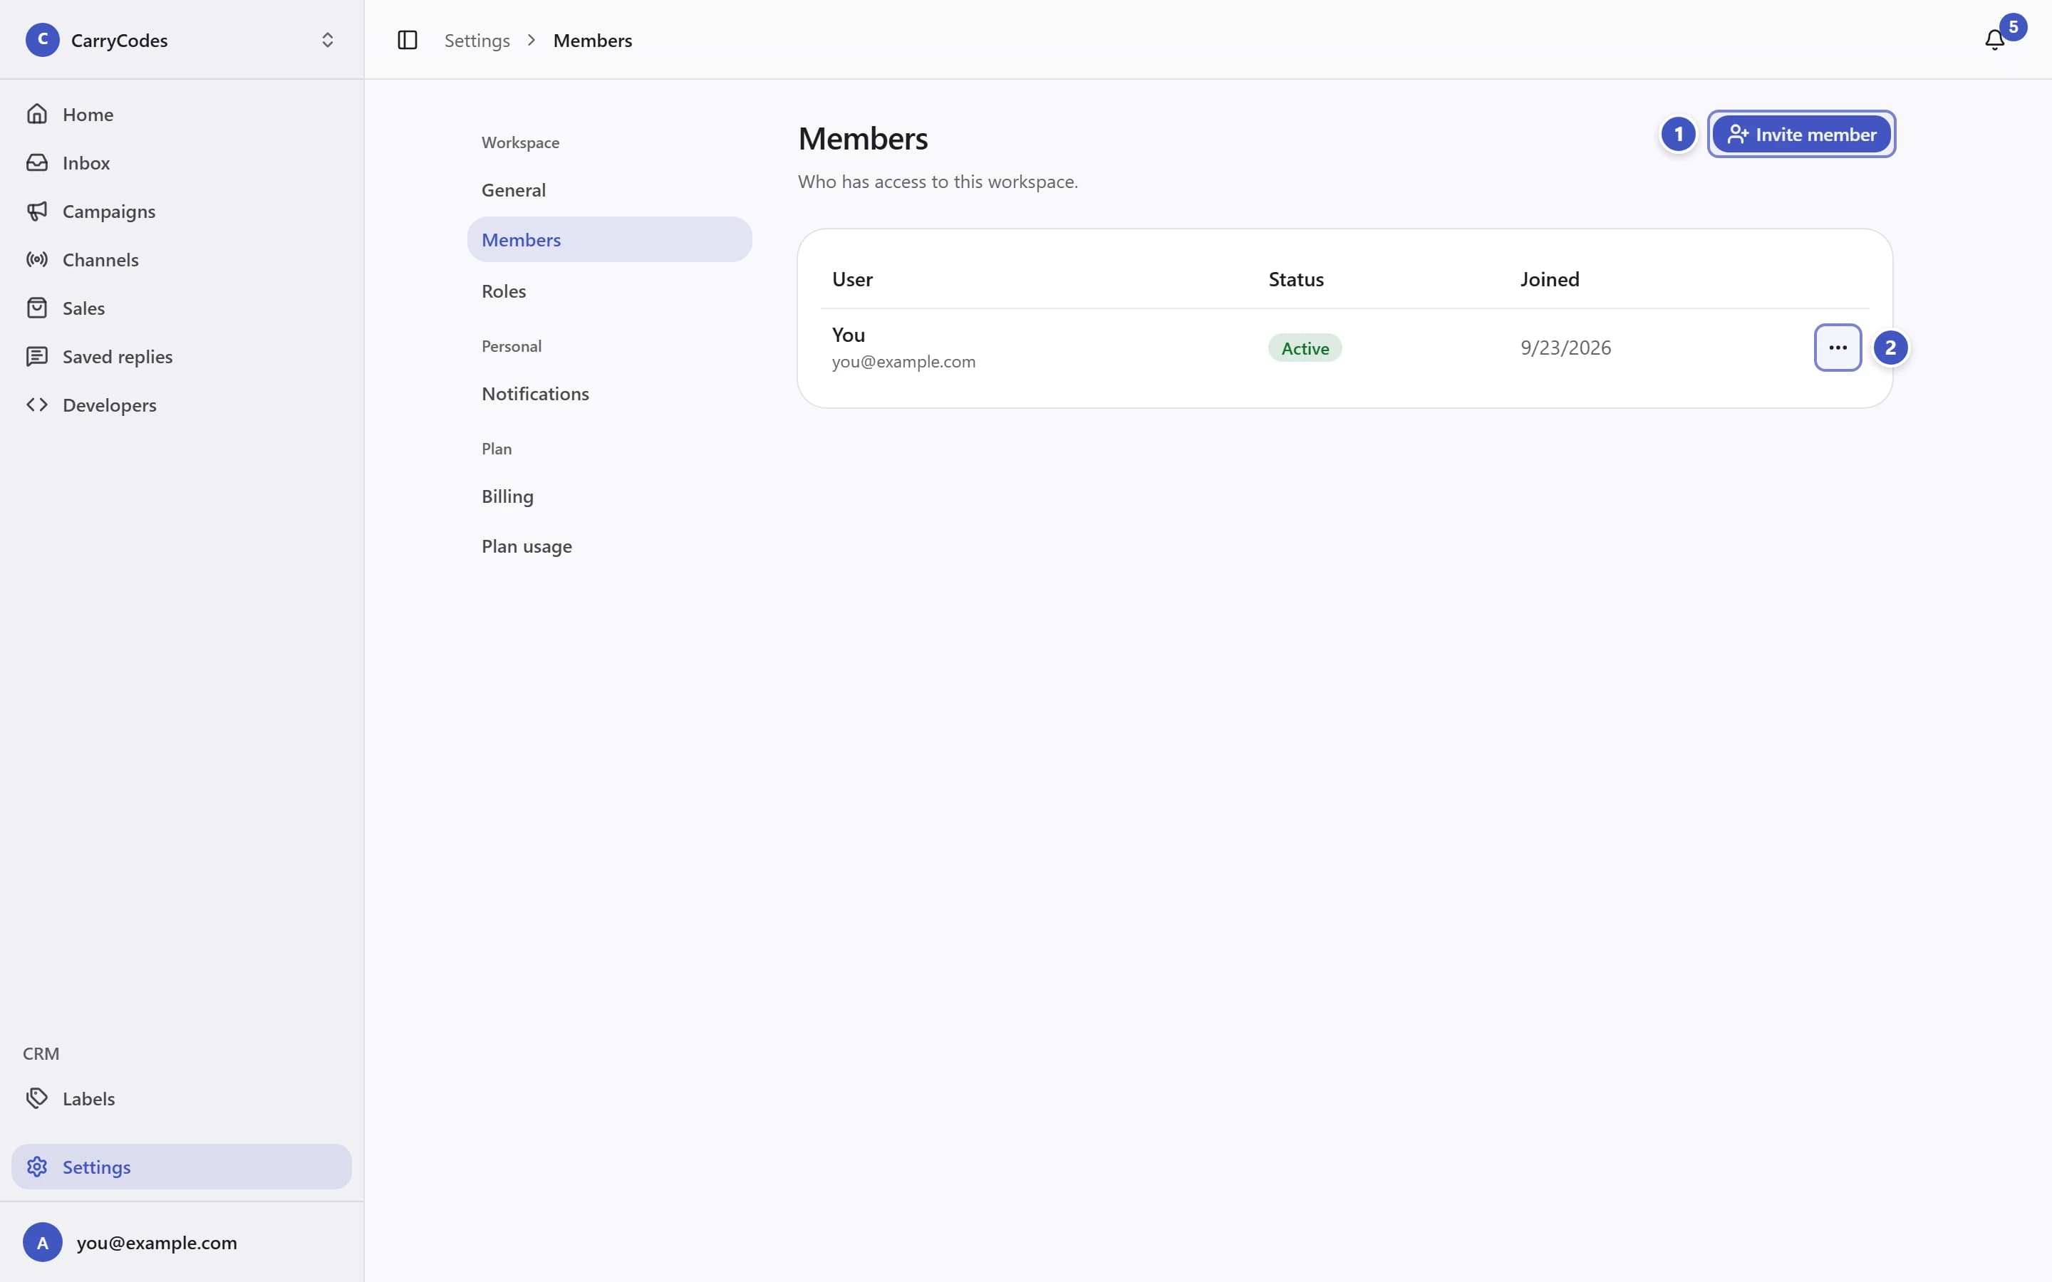
Task: Select the Campaigns megaphone icon
Action: [36, 210]
